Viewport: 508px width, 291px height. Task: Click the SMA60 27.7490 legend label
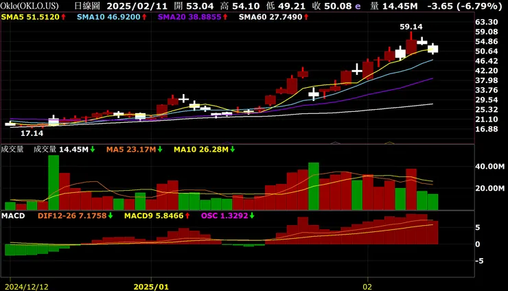[x=270, y=17]
